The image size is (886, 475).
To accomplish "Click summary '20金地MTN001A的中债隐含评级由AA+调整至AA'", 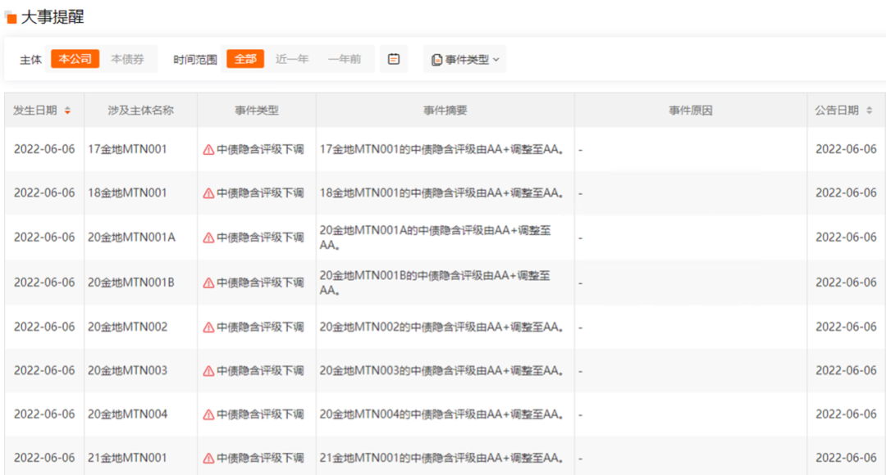I will 435,237.
